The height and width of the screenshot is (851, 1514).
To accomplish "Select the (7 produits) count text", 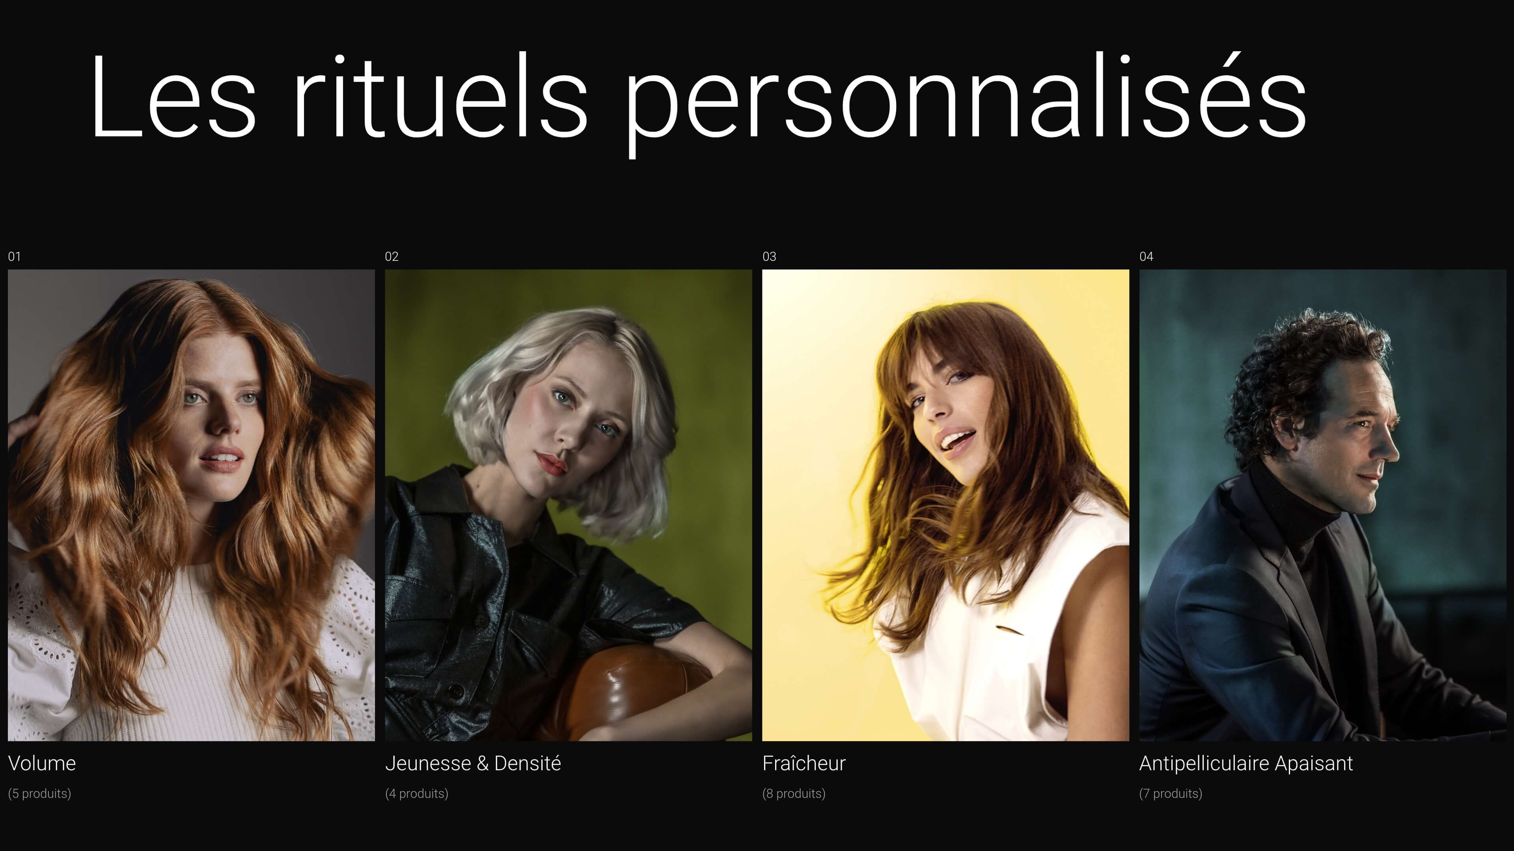I will click(x=1171, y=793).
